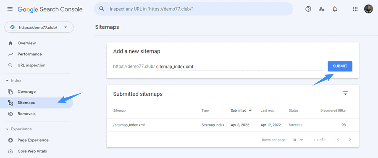
Task: Go to next page of sitemaps
Action: [x=350, y=140]
